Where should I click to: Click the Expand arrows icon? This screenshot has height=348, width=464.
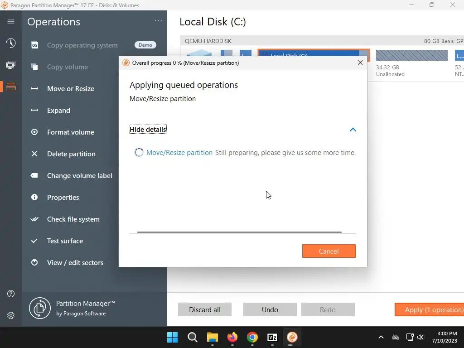(34, 111)
